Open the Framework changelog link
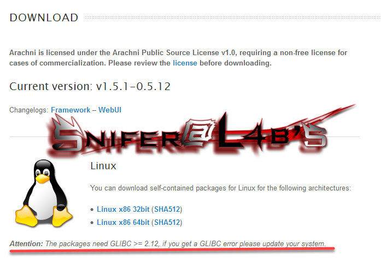The image size is (381, 268). coord(71,110)
